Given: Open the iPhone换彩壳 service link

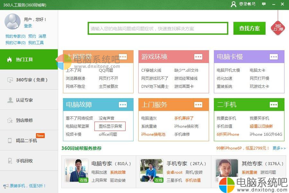Looking at the screenshot, I should [186, 126].
